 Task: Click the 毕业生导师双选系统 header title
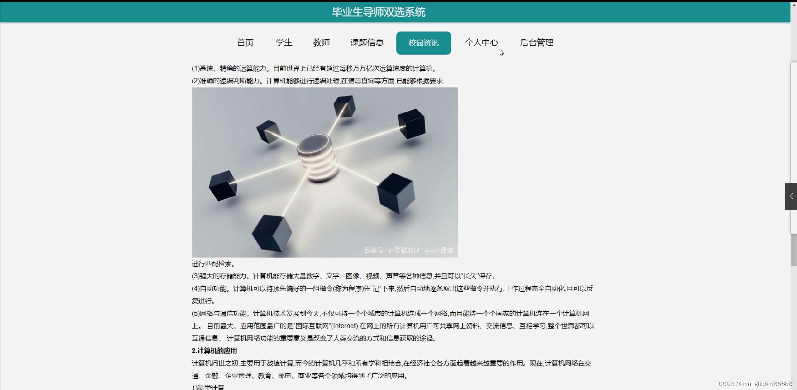(x=379, y=12)
